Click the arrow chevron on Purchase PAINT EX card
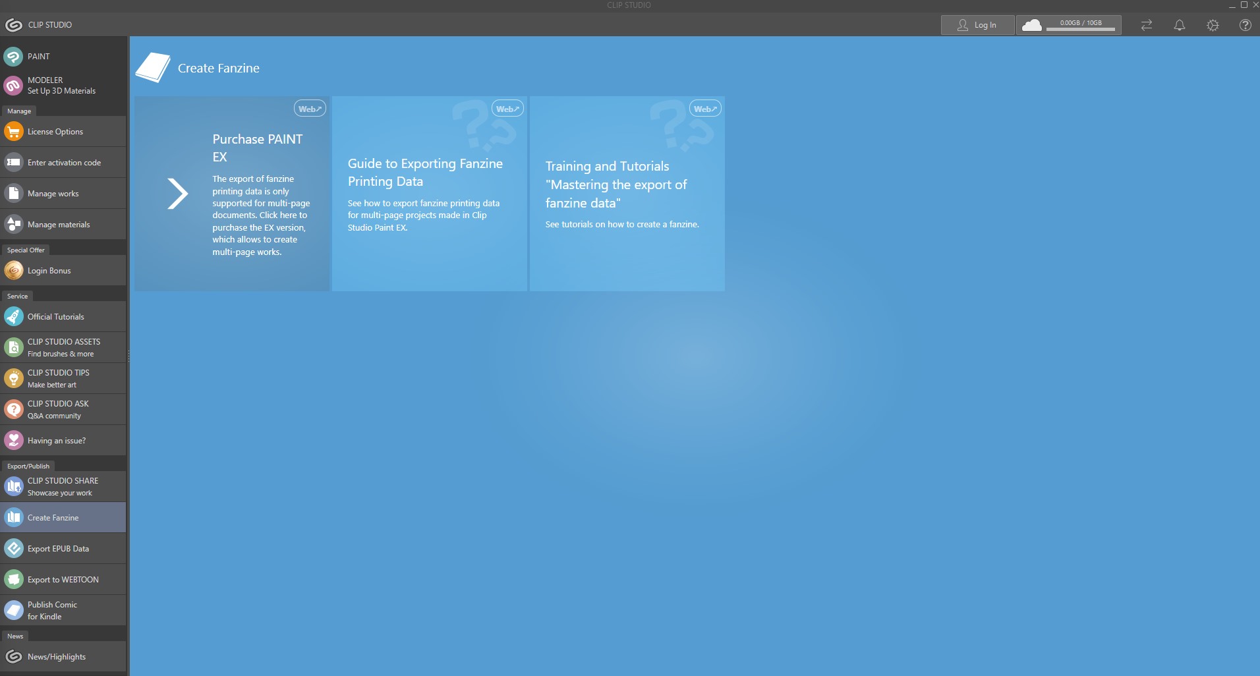 coord(177,194)
